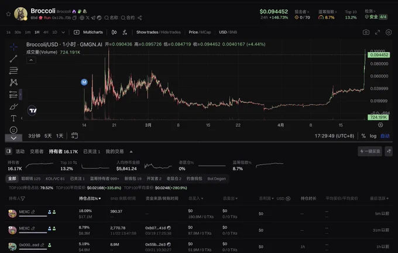This screenshot has height=253, width=398.
Task: Set chart range to 1天
Action: 60,136
